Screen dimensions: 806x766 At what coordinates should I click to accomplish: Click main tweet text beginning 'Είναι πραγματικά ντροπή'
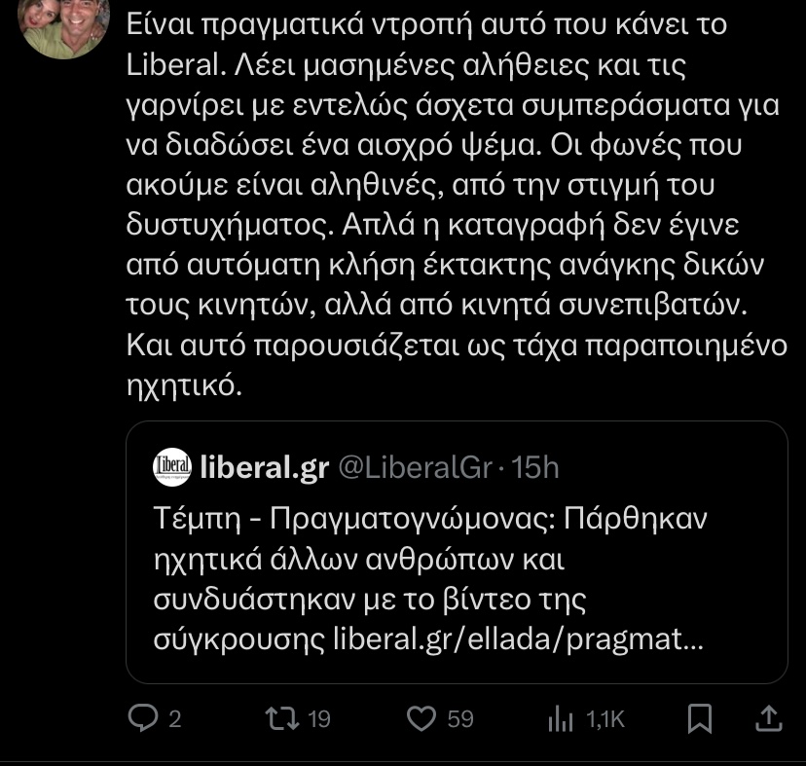pyautogui.click(x=428, y=24)
